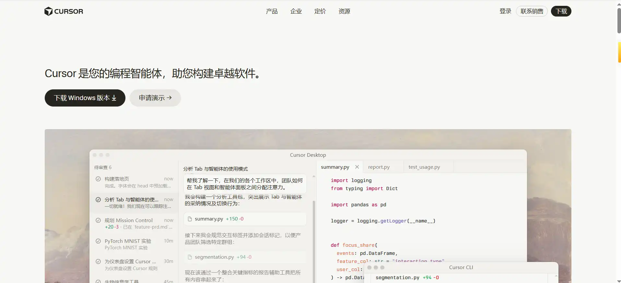
Task: Click segmentation.py +94 -0 in Cursor CLI
Action: (407, 277)
